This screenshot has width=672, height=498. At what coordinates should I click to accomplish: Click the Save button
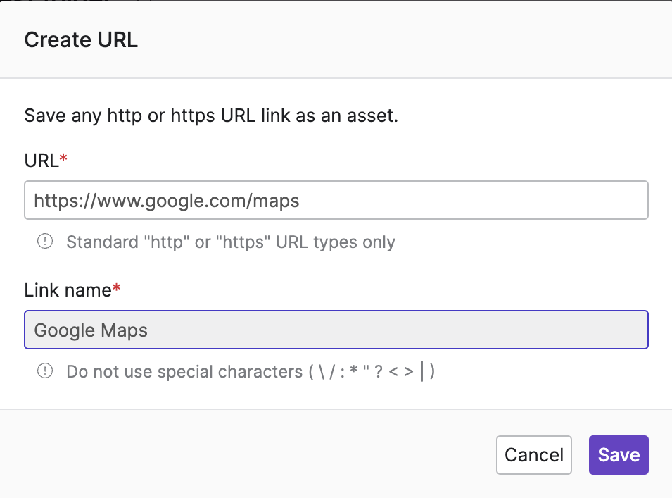tap(618, 455)
